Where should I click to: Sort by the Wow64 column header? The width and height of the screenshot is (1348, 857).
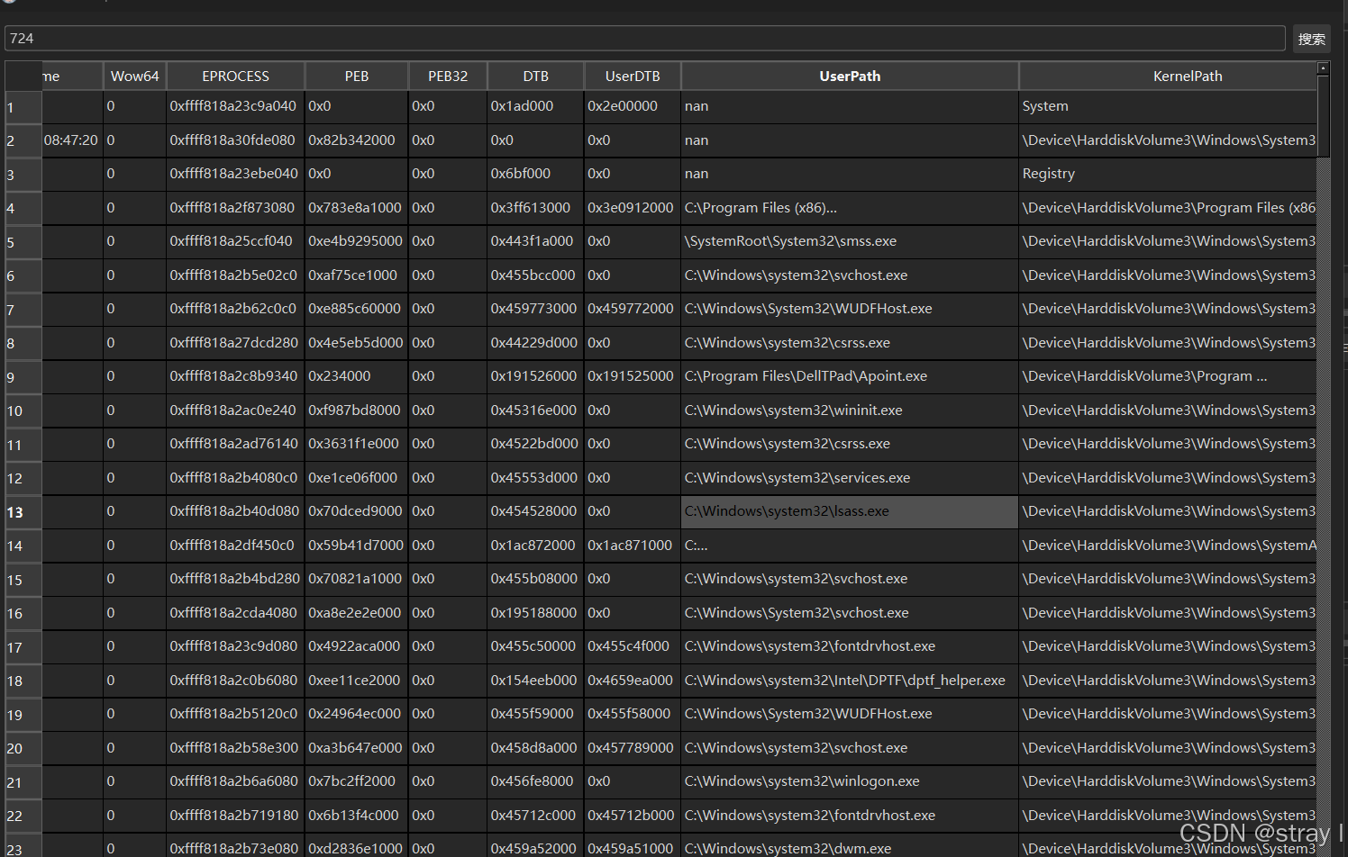pos(134,77)
